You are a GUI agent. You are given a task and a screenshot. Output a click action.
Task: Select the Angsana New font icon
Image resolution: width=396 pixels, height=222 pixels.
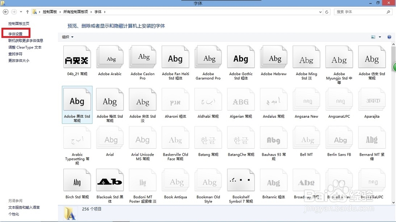click(307, 99)
